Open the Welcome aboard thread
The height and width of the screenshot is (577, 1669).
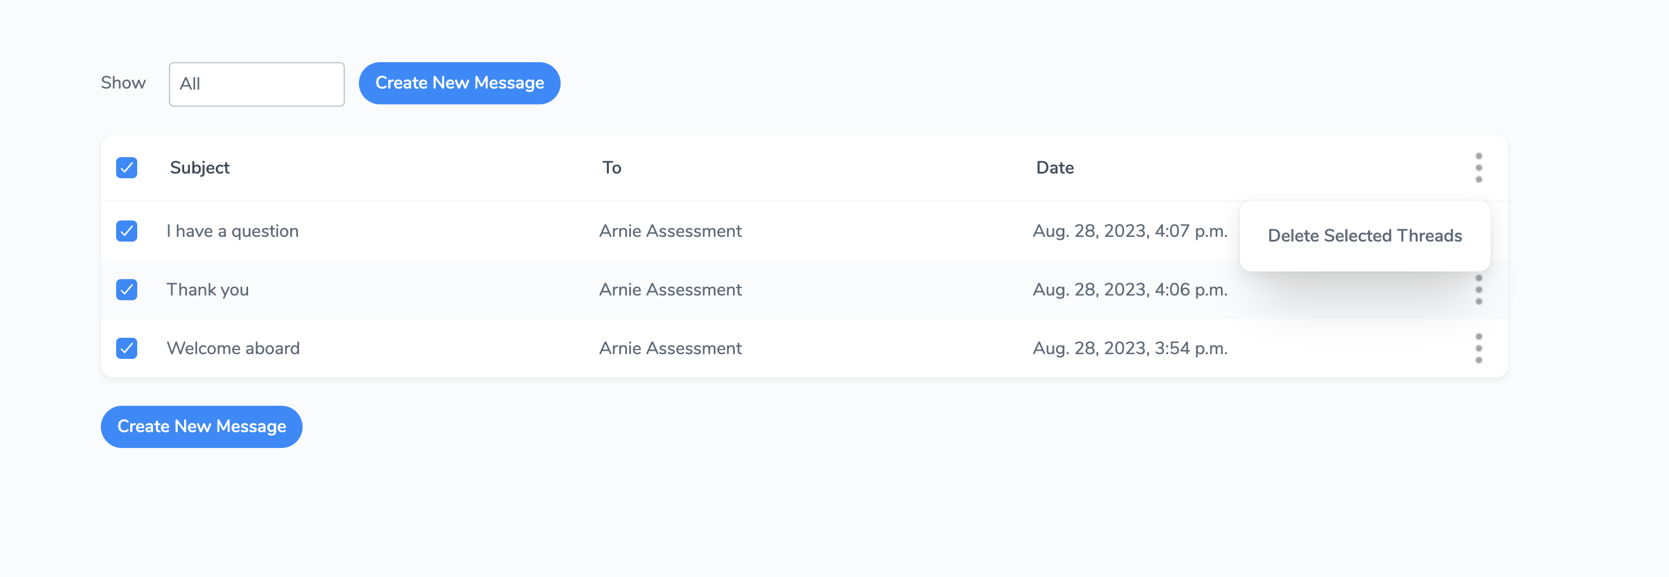tap(233, 348)
